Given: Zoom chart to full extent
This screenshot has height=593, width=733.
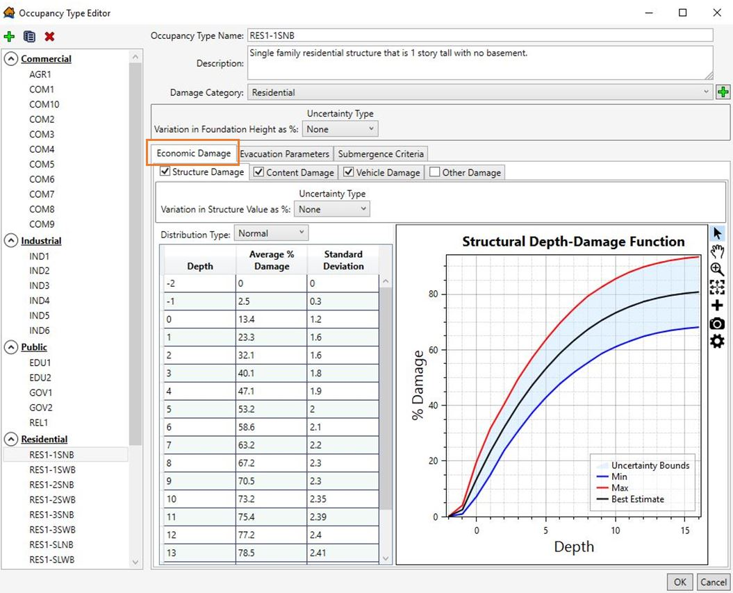Looking at the screenshot, I should [x=718, y=287].
